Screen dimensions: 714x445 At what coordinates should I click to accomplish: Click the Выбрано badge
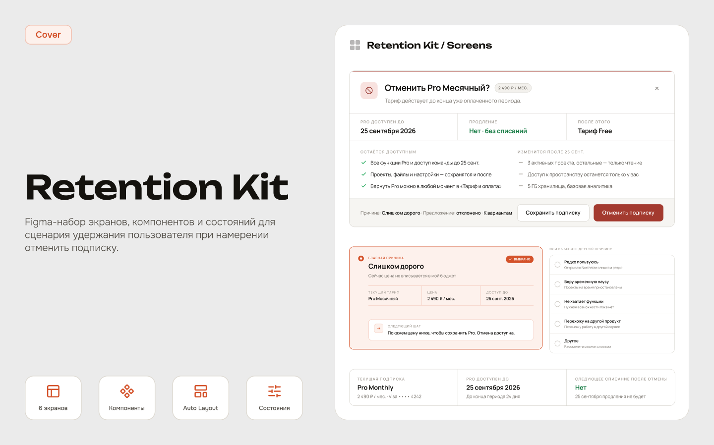pos(520,259)
